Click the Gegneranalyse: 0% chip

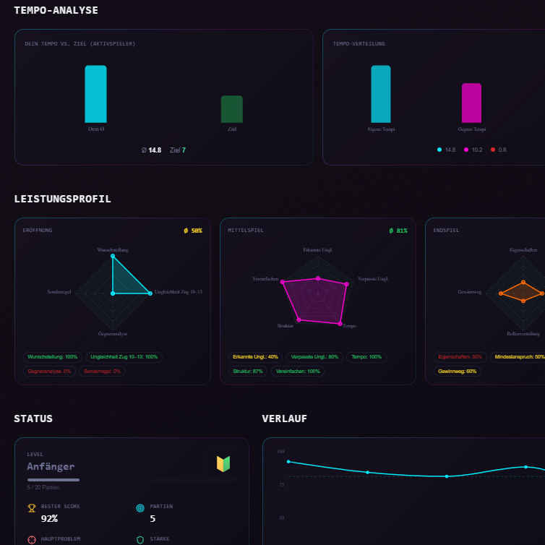coord(50,371)
